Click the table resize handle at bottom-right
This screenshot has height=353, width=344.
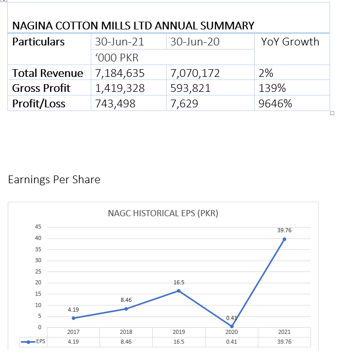pyautogui.click(x=332, y=113)
